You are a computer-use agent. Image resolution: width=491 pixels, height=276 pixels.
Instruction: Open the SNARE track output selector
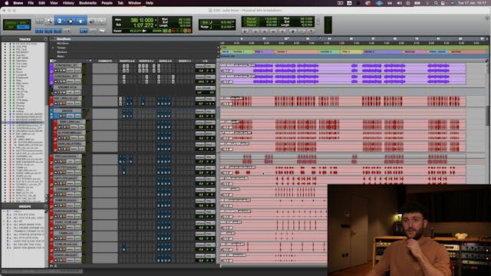coord(210,112)
